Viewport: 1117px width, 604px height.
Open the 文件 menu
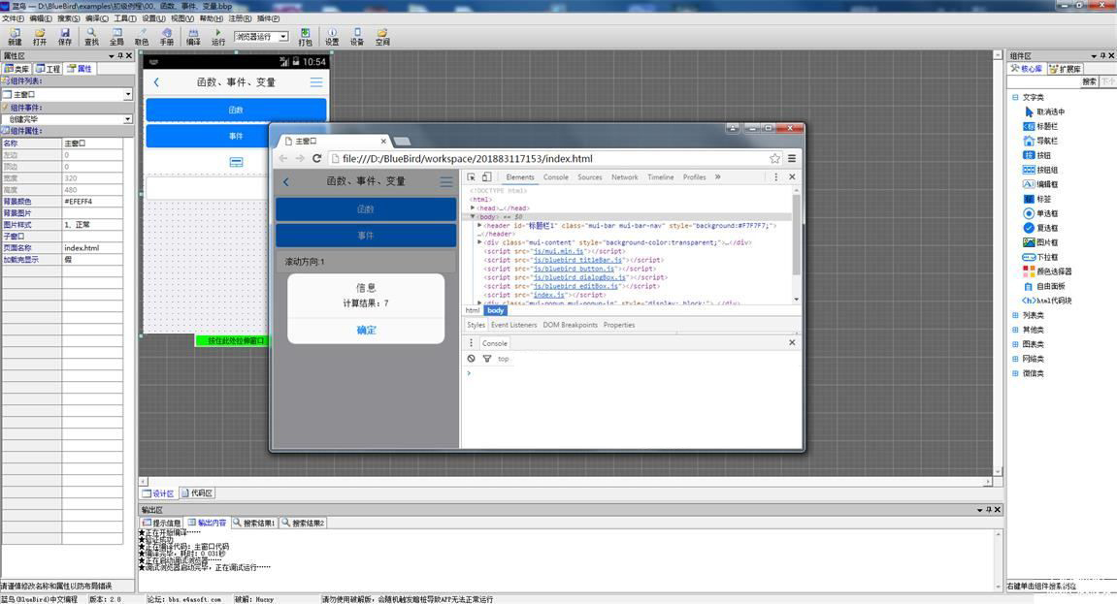tap(13, 18)
